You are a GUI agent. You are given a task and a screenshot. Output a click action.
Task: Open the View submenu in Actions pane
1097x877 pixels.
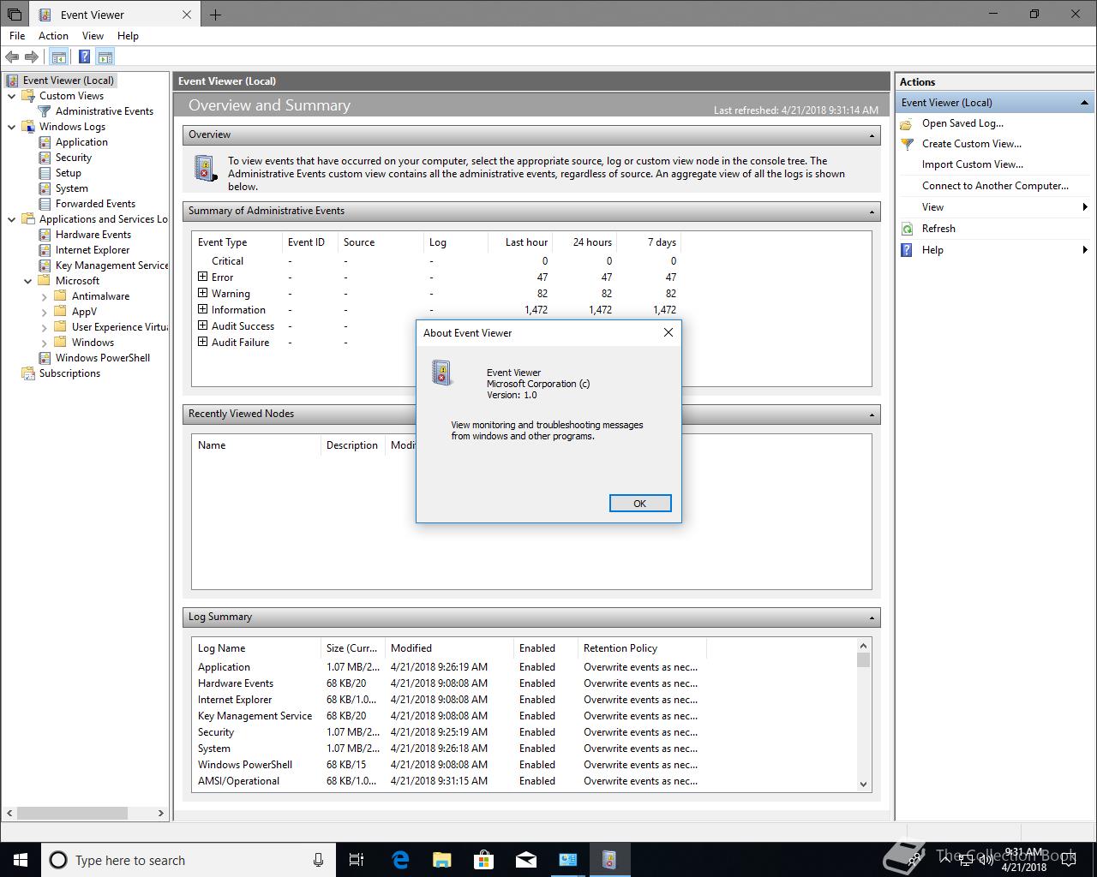click(995, 207)
